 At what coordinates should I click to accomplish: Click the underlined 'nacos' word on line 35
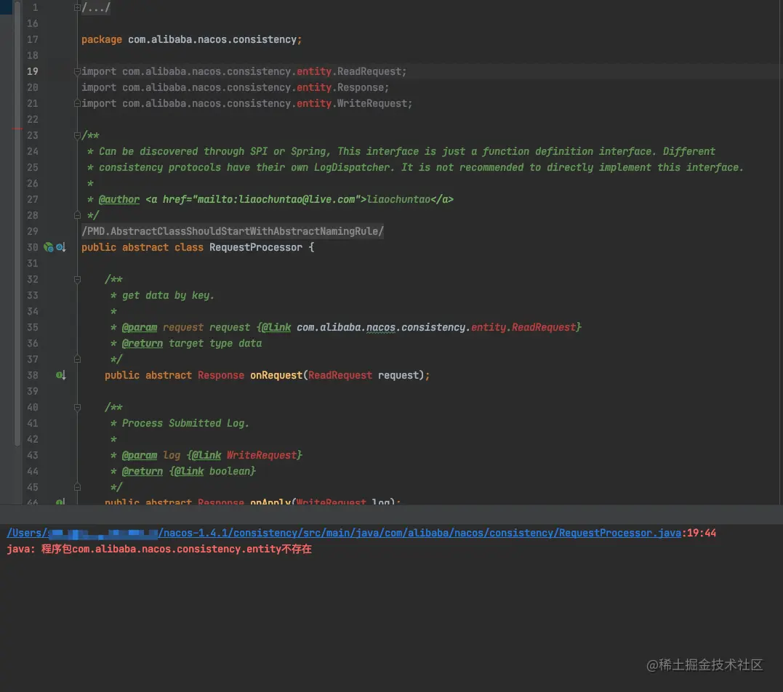[x=381, y=327]
